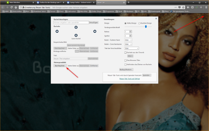Enable Geschlossene Tabs checkbox
This screenshot has height=131, width=209.
click(x=125, y=60)
